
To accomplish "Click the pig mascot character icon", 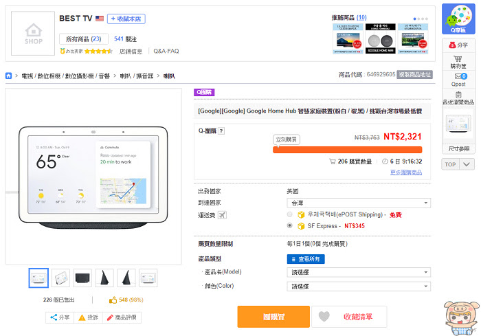I will coord(461,318).
